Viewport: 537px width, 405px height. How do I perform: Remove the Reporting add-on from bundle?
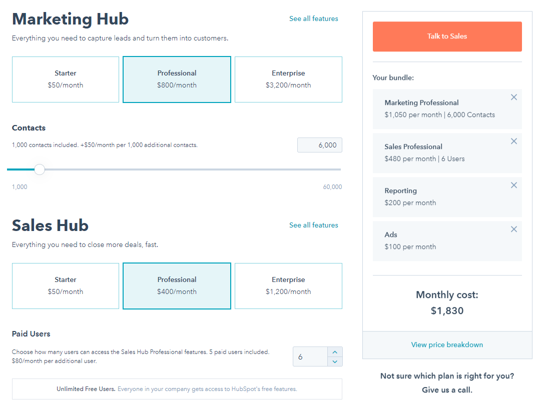[x=514, y=185]
